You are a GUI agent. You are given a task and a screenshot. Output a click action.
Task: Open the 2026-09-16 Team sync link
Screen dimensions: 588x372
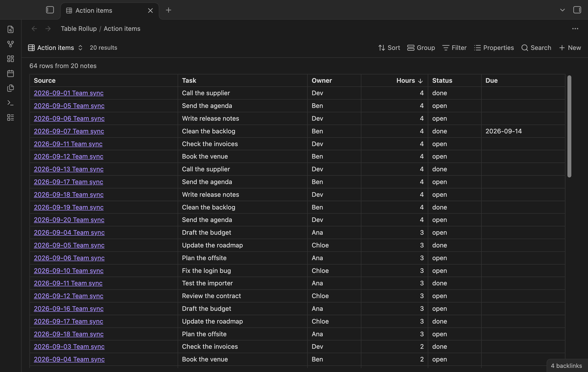click(x=69, y=308)
